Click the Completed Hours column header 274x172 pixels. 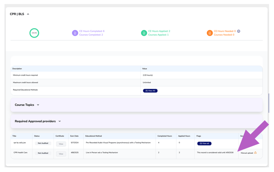[164, 136]
